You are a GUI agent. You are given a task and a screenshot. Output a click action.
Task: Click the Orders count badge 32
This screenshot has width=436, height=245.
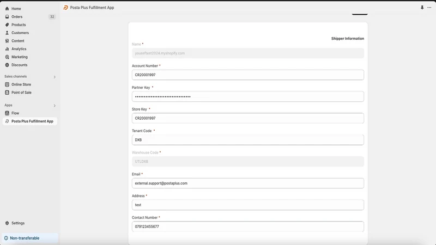[52, 17]
